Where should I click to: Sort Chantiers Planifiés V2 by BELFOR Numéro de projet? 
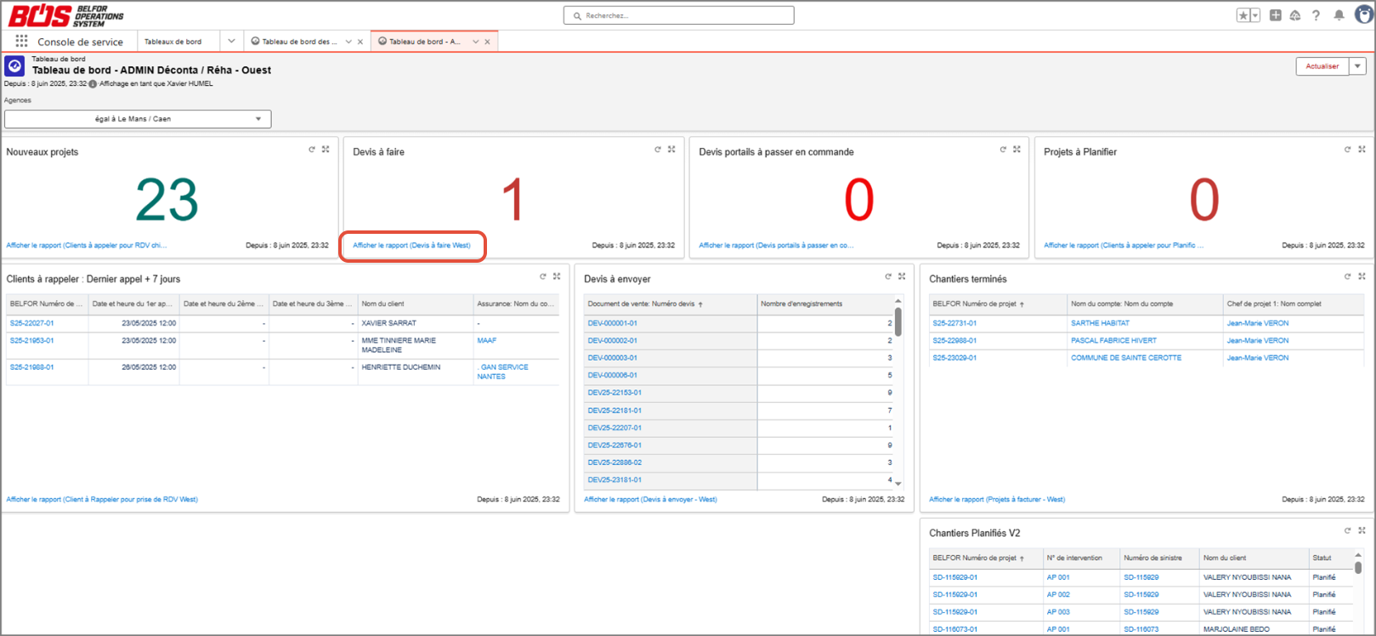[978, 558]
